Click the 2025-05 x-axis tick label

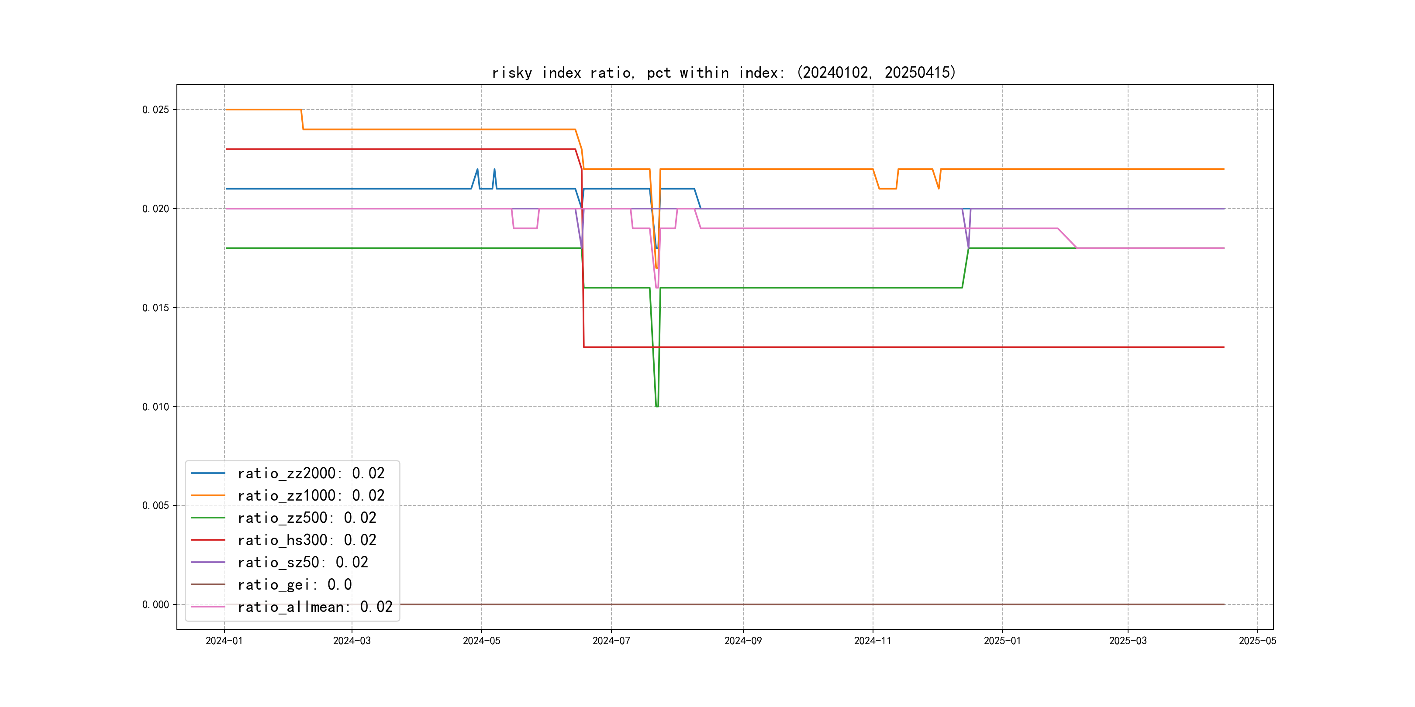[1257, 641]
